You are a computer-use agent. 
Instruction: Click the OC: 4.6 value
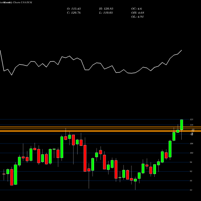137,9
